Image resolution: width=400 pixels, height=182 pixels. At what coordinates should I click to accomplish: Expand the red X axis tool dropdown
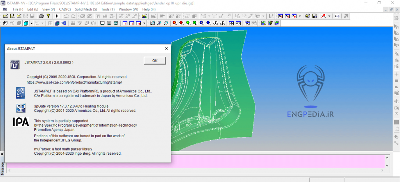329,16
